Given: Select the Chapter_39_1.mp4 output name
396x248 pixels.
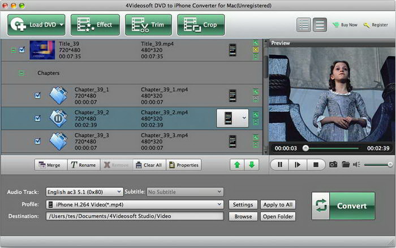Looking at the screenshot, I should [x=165, y=89].
